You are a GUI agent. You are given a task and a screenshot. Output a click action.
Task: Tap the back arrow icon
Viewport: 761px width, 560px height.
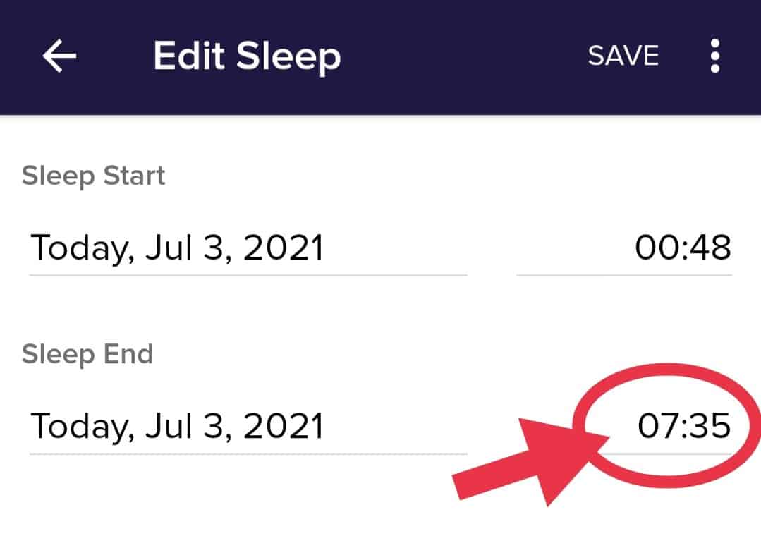(x=59, y=56)
